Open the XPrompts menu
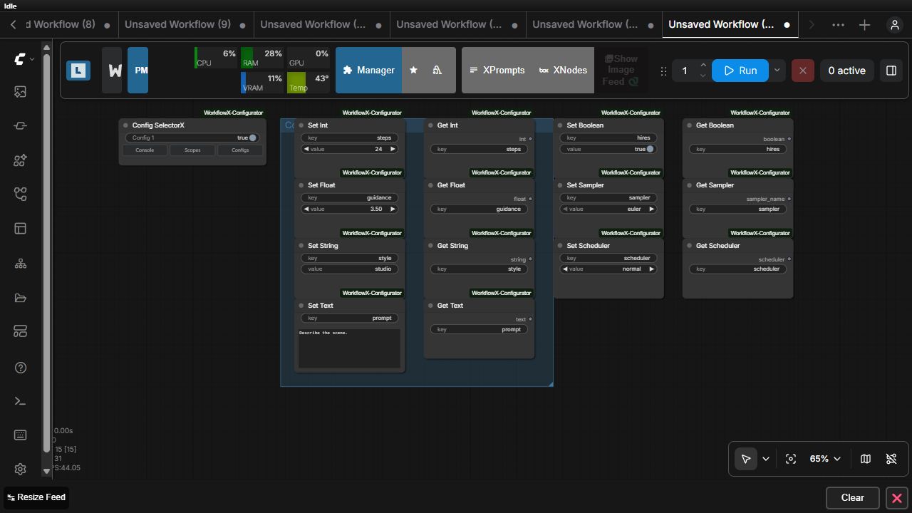The image size is (912, 513). [497, 71]
